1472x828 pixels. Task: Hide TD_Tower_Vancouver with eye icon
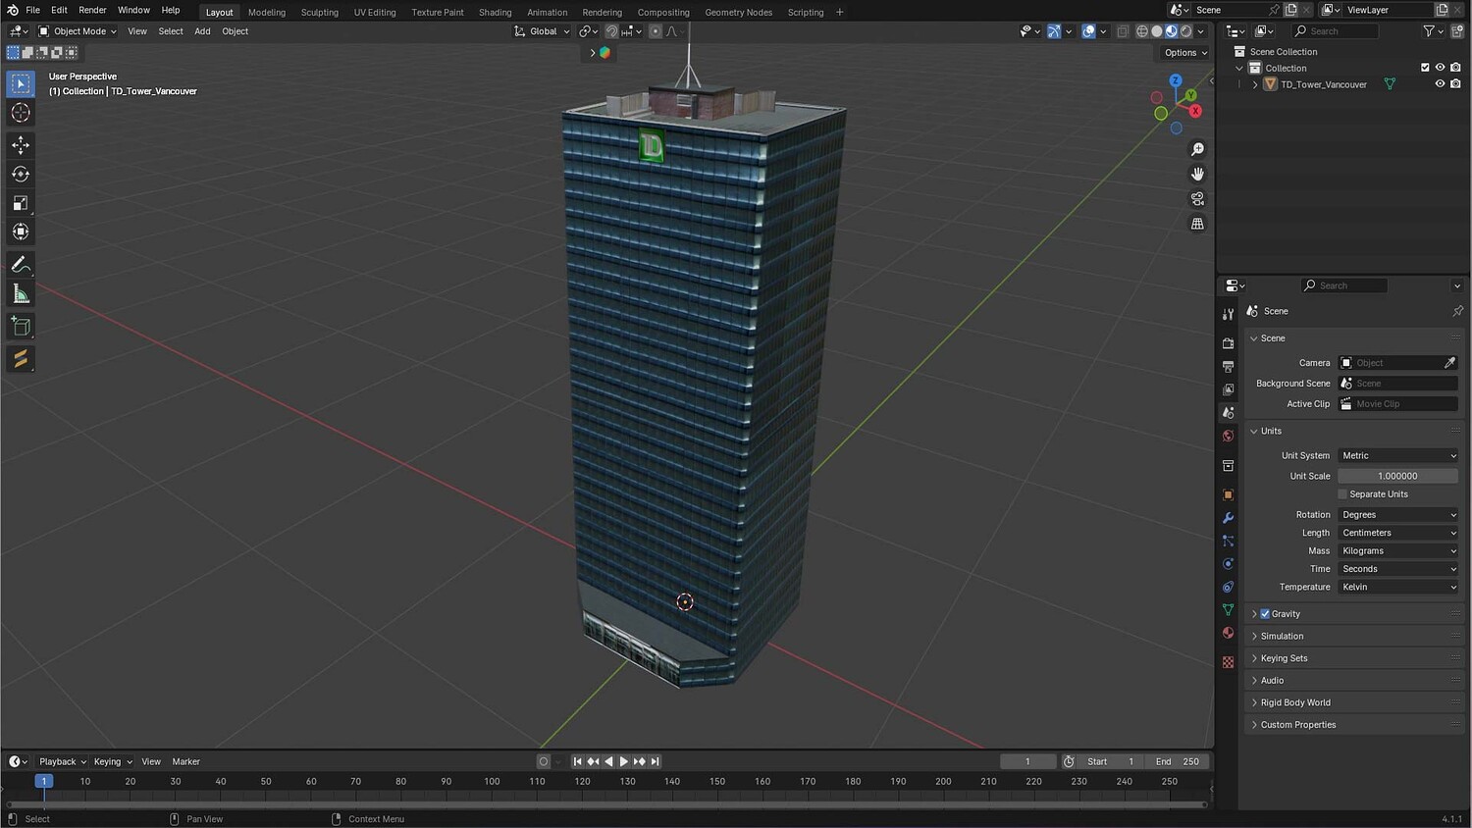[x=1440, y=84]
